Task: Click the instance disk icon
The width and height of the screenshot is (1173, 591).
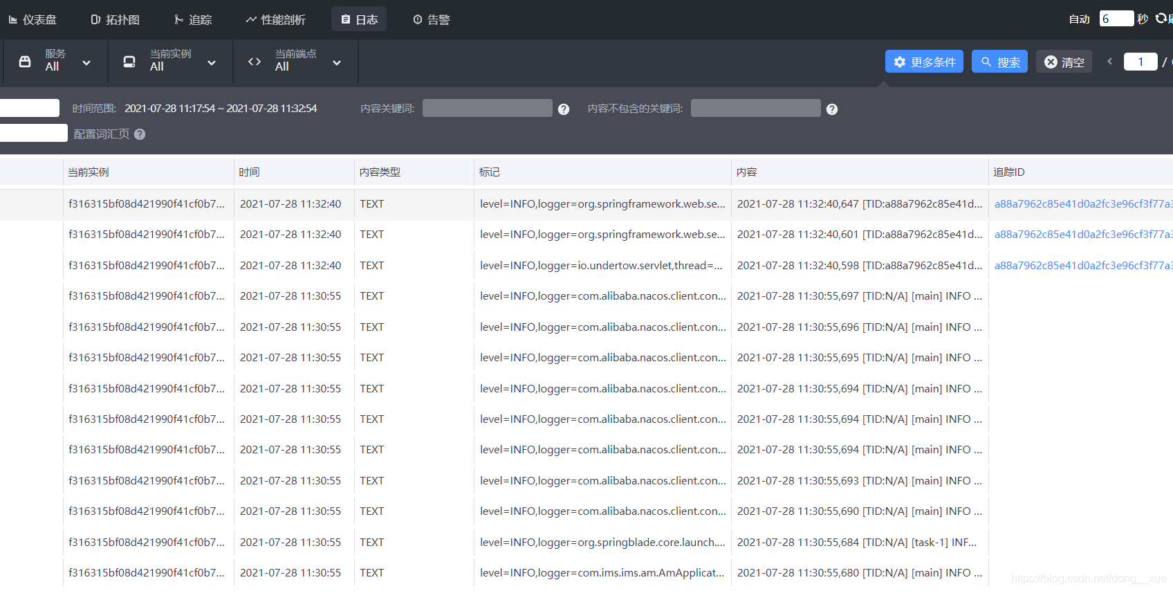Action: click(129, 62)
